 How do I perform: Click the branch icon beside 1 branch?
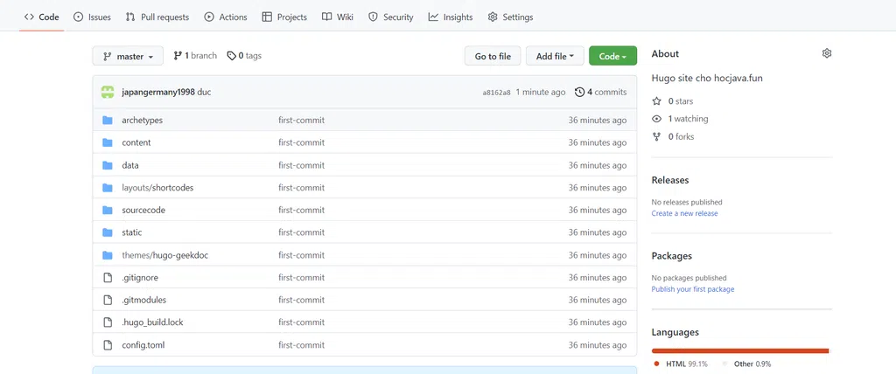pyautogui.click(x=178, y=55)
